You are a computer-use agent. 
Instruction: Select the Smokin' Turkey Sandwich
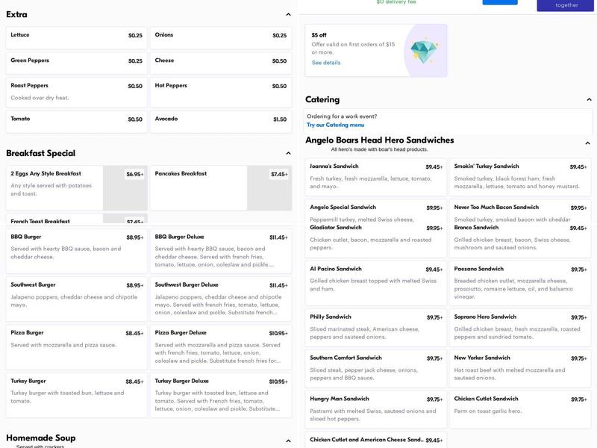[x=520, y=177]
